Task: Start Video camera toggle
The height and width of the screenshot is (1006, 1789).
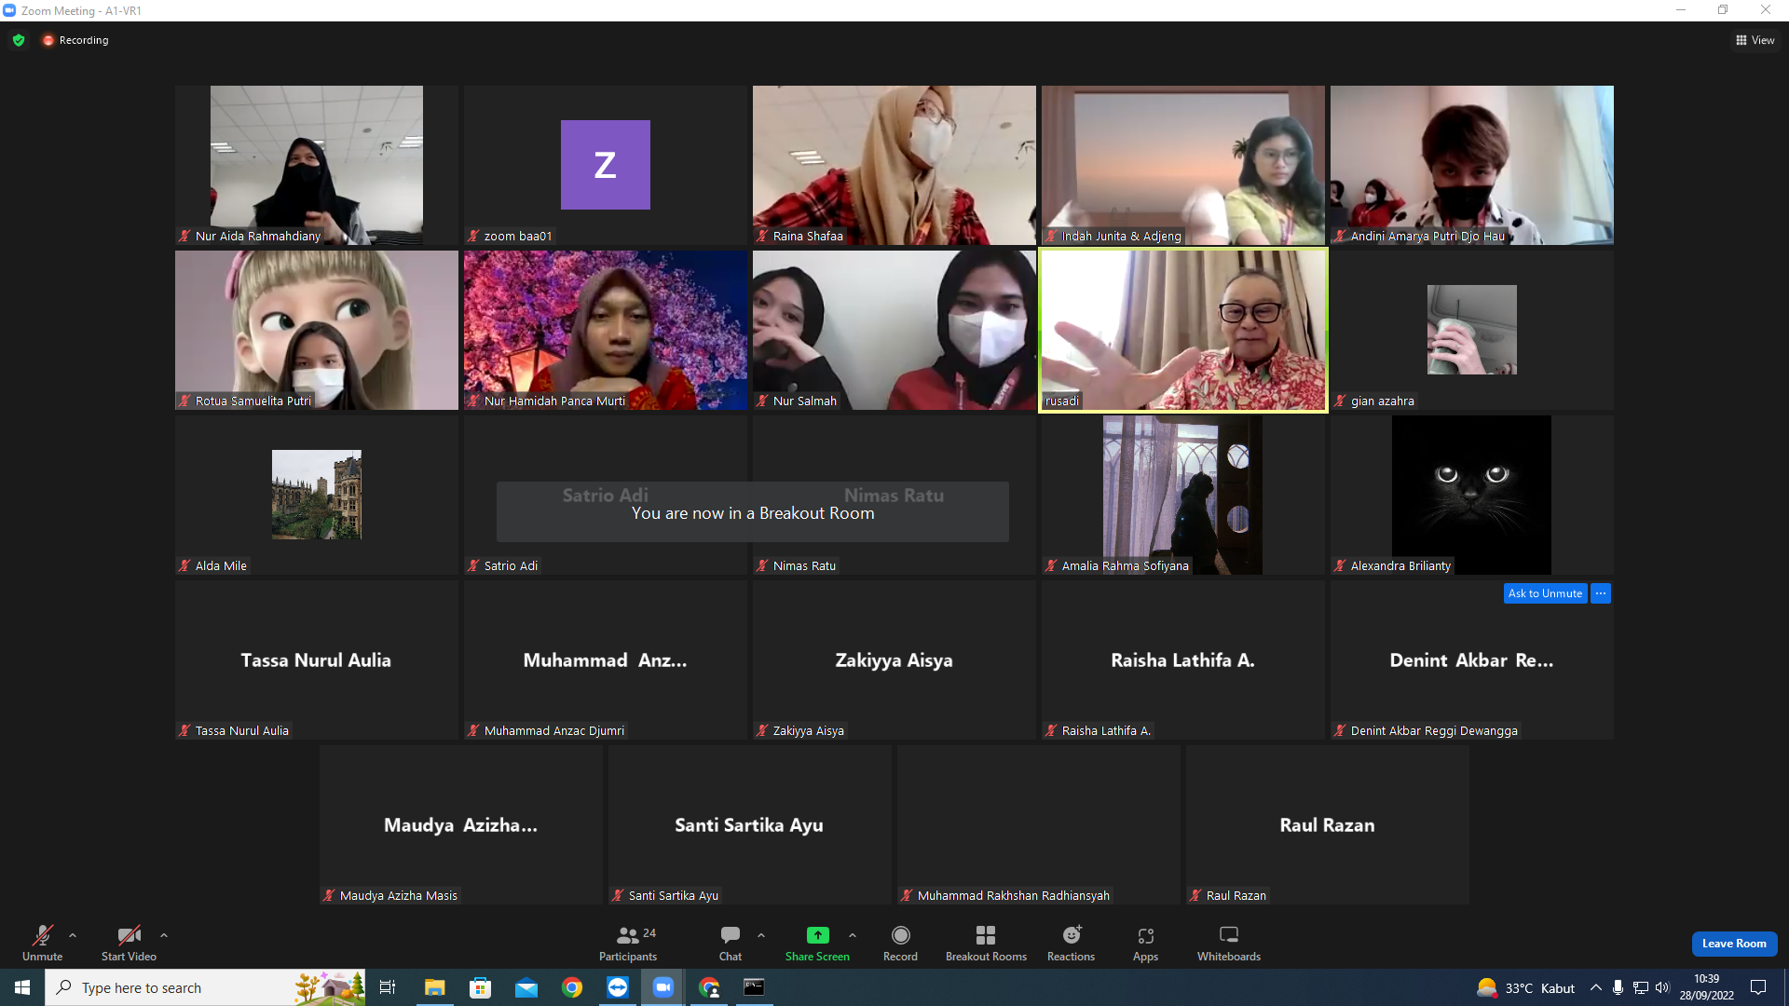Action: coord(129,943)
